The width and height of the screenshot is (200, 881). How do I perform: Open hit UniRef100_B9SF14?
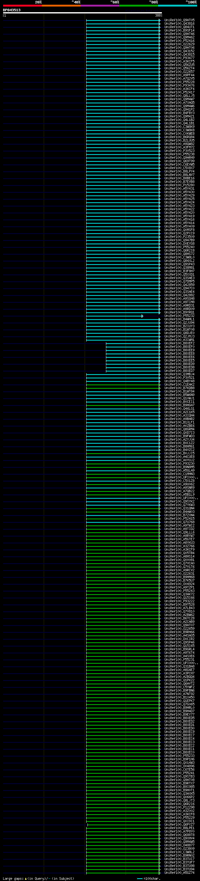tap(179, 30)
